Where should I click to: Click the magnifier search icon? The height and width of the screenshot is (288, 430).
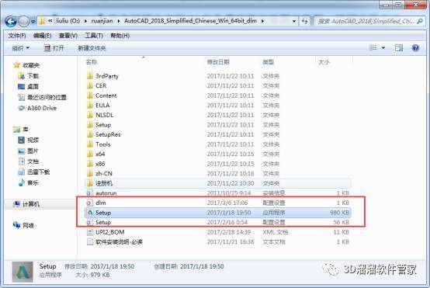click(420, 21)
